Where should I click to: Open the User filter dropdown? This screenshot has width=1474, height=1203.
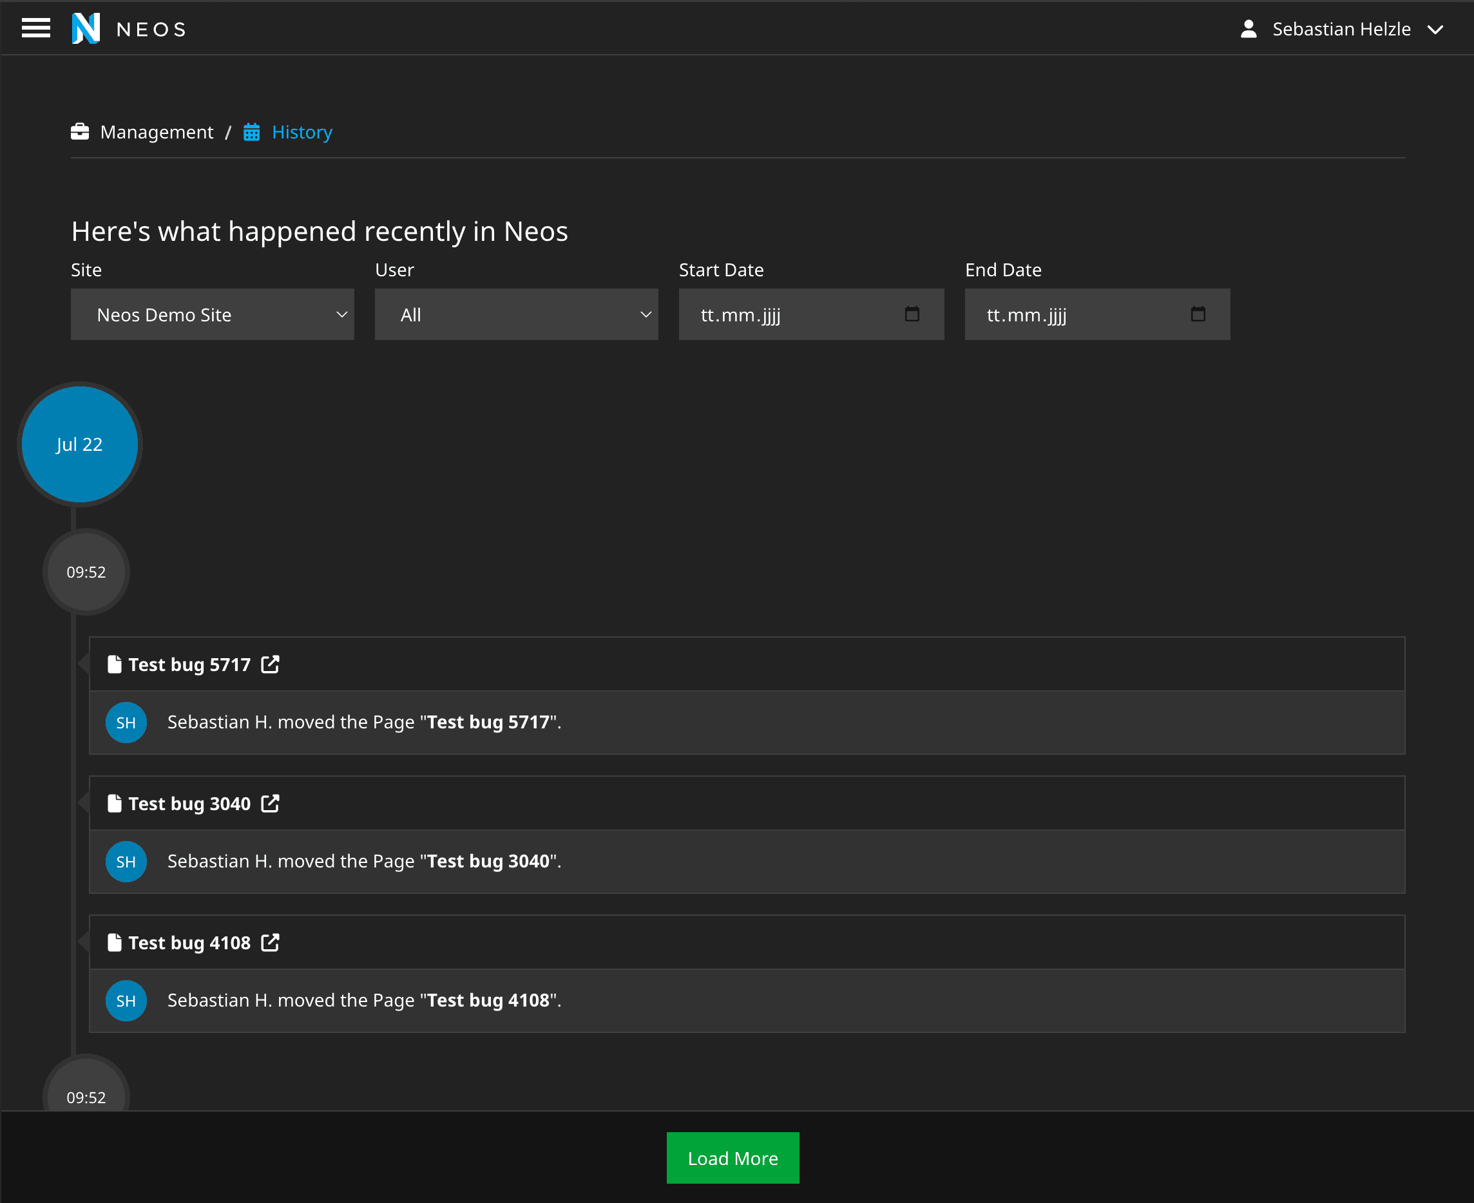517,315
